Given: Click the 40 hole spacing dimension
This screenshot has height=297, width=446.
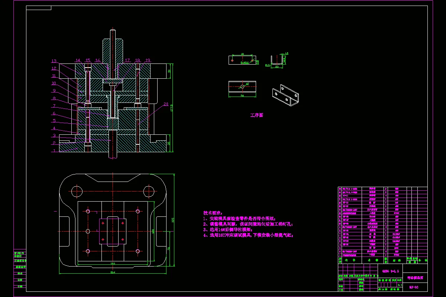Looking at the screenshot, I should (x=243, y=54).
